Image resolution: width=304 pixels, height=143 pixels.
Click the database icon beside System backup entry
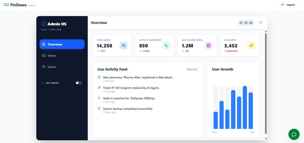coord(99,109)
